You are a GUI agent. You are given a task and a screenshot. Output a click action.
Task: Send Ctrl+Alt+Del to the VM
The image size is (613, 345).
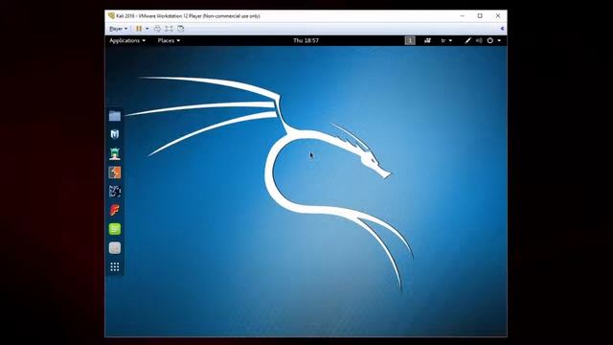pos(157,29)
